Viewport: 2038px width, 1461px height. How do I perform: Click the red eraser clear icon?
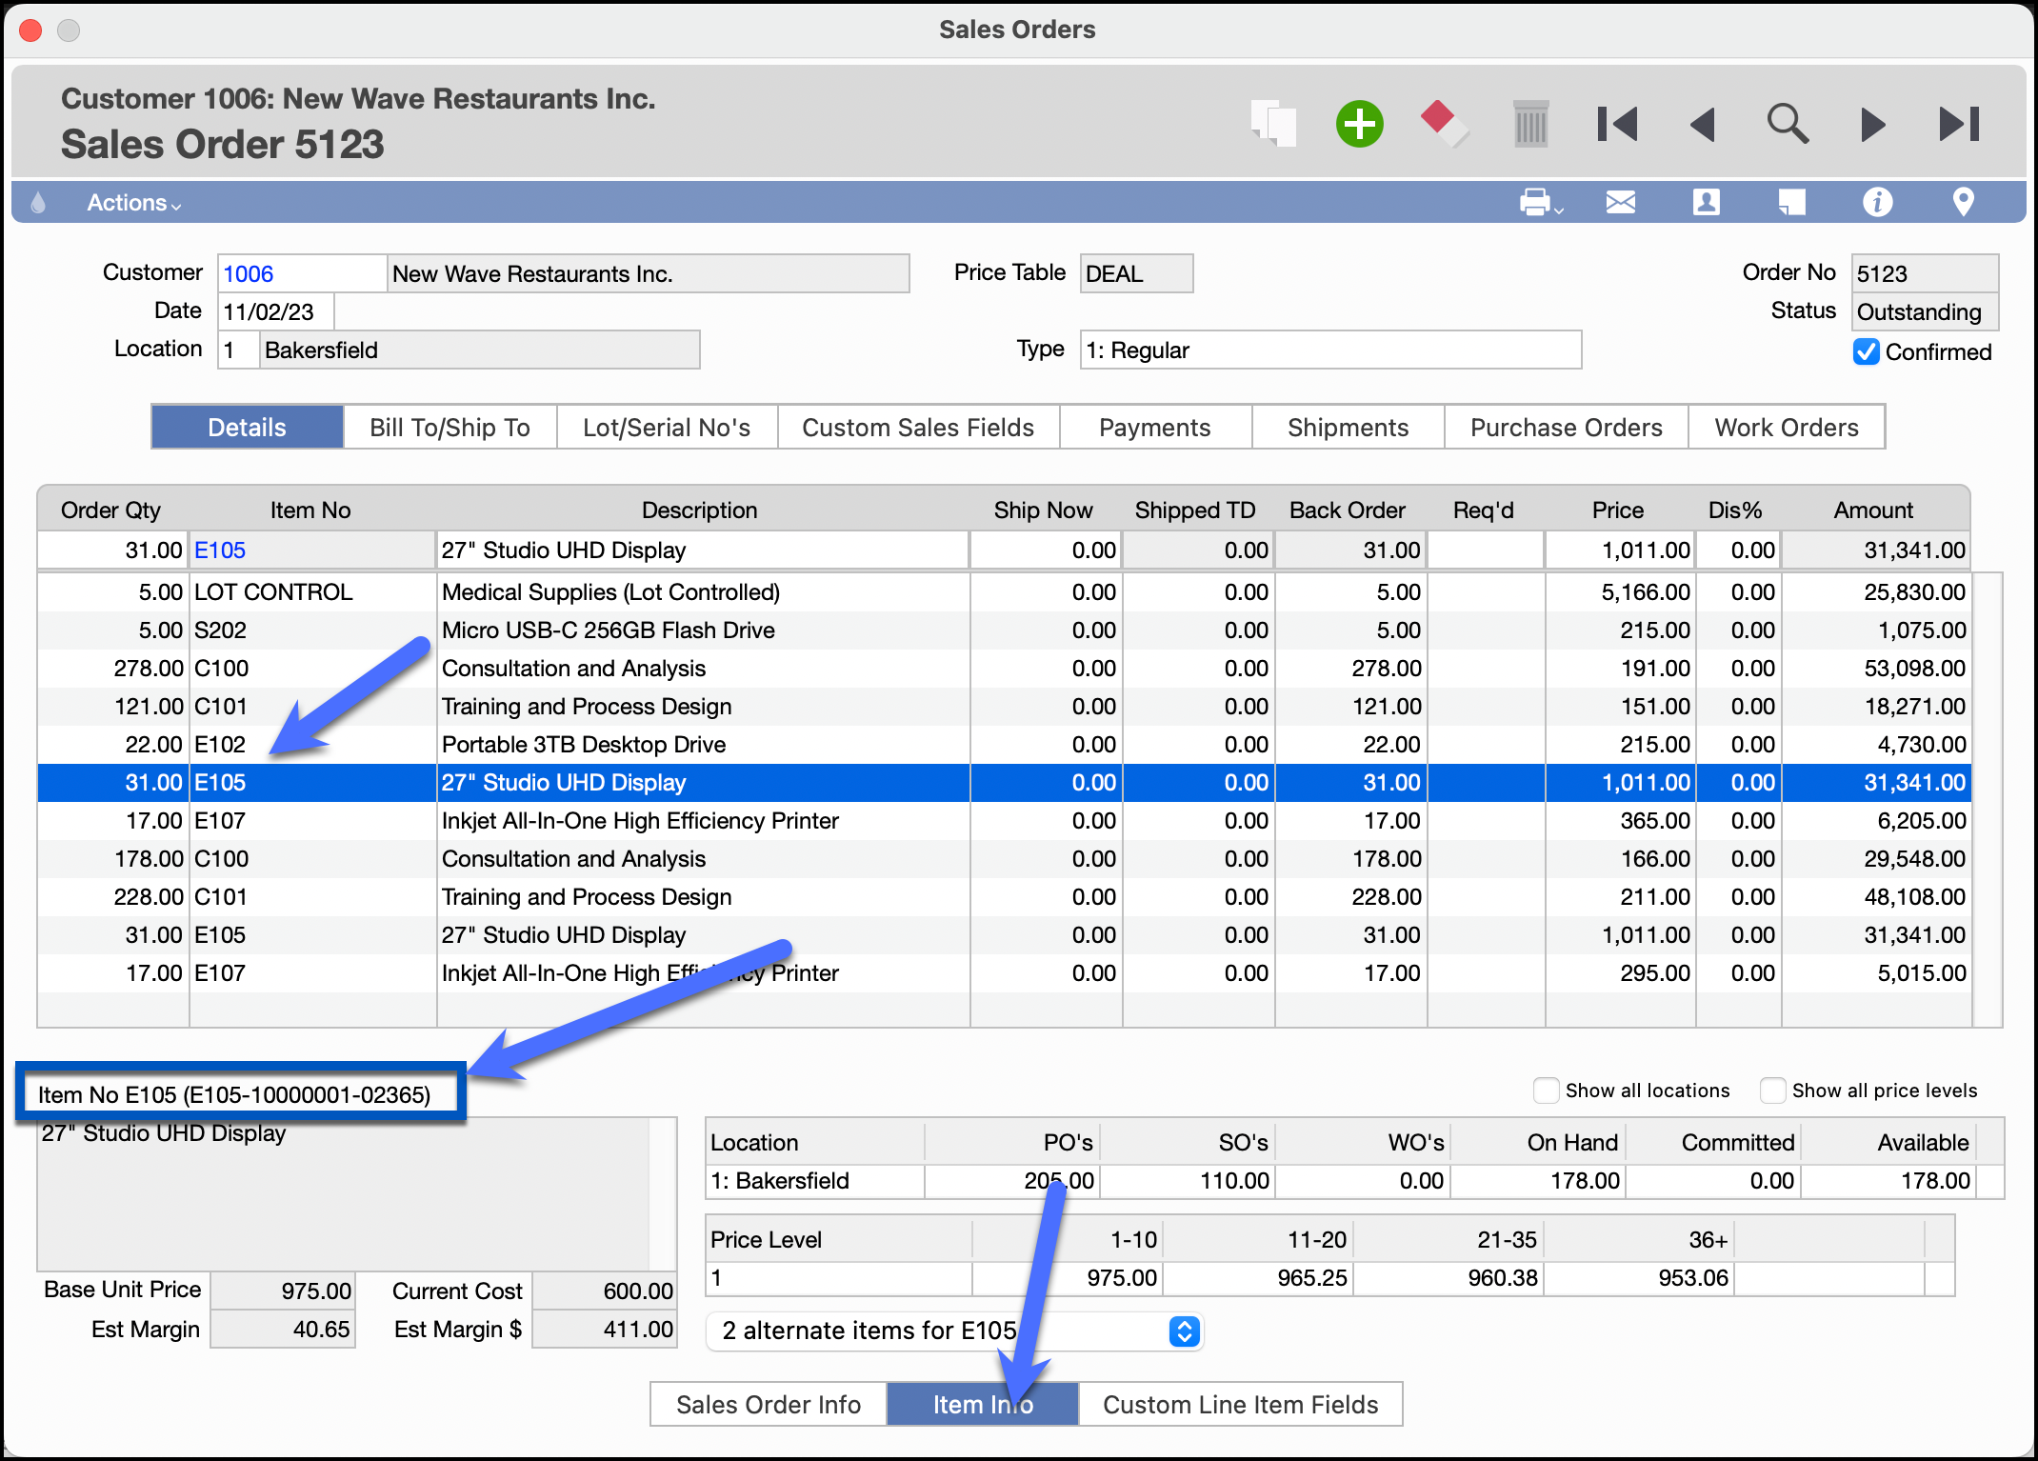tap(1443, 124)
